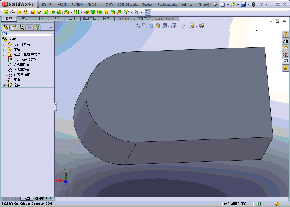Open the ConfigurationManager panel tab
This screenshot has width=290, height=207.
21,27
